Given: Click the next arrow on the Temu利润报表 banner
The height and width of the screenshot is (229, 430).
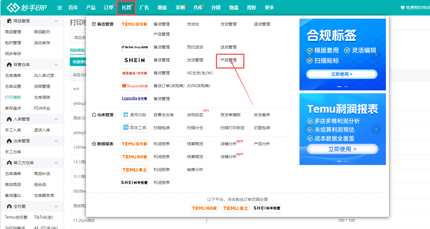Looking at the screenshot, I should (x=376, y=129).
